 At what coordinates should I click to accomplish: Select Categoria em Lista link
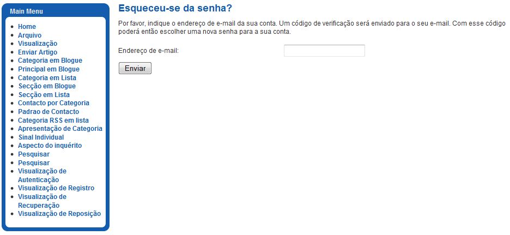click(47, 78)
